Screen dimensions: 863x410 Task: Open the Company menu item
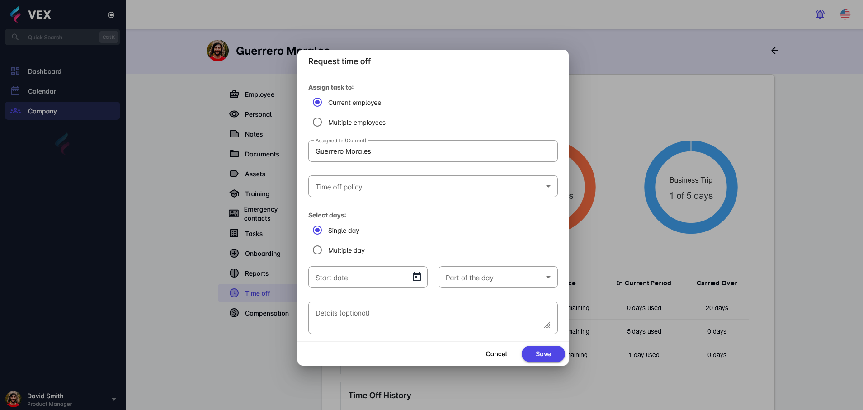(x=42, y=111)
